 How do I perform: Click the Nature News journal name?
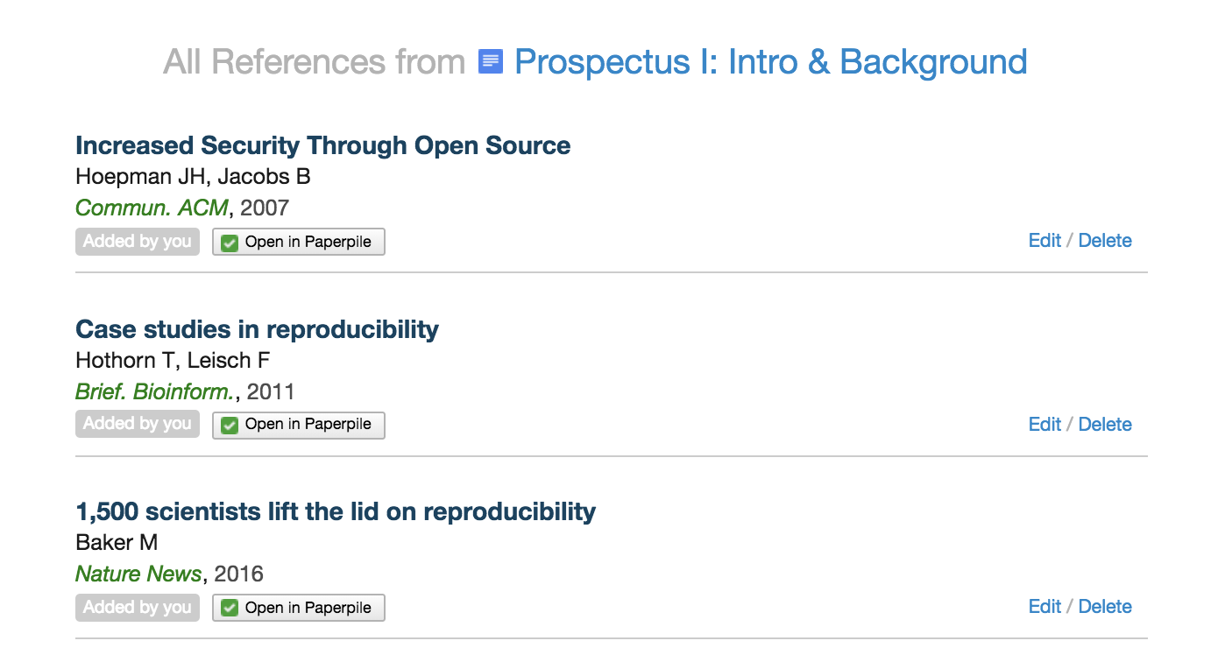coord(138,574)
